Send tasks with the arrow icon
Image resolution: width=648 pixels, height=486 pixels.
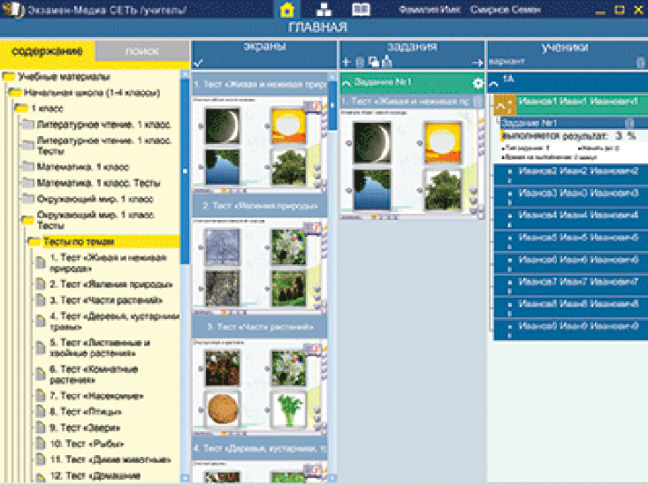pos(477,63)
